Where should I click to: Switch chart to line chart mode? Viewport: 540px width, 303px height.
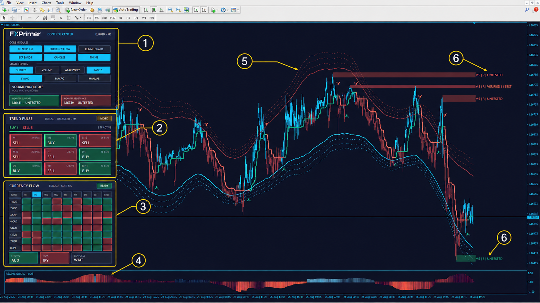tap(161, 10)
